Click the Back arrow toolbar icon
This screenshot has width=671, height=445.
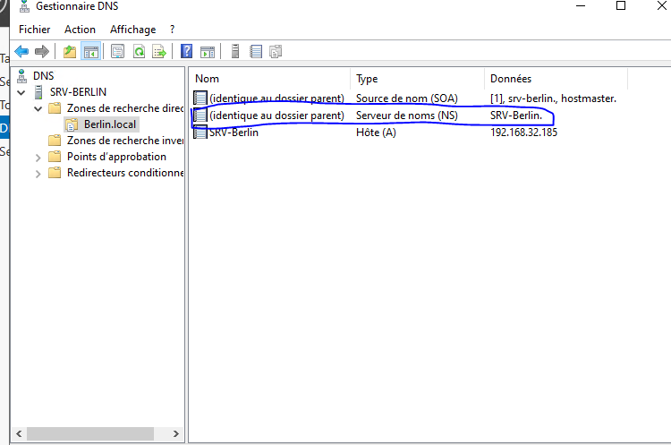(x=21, y=52)
